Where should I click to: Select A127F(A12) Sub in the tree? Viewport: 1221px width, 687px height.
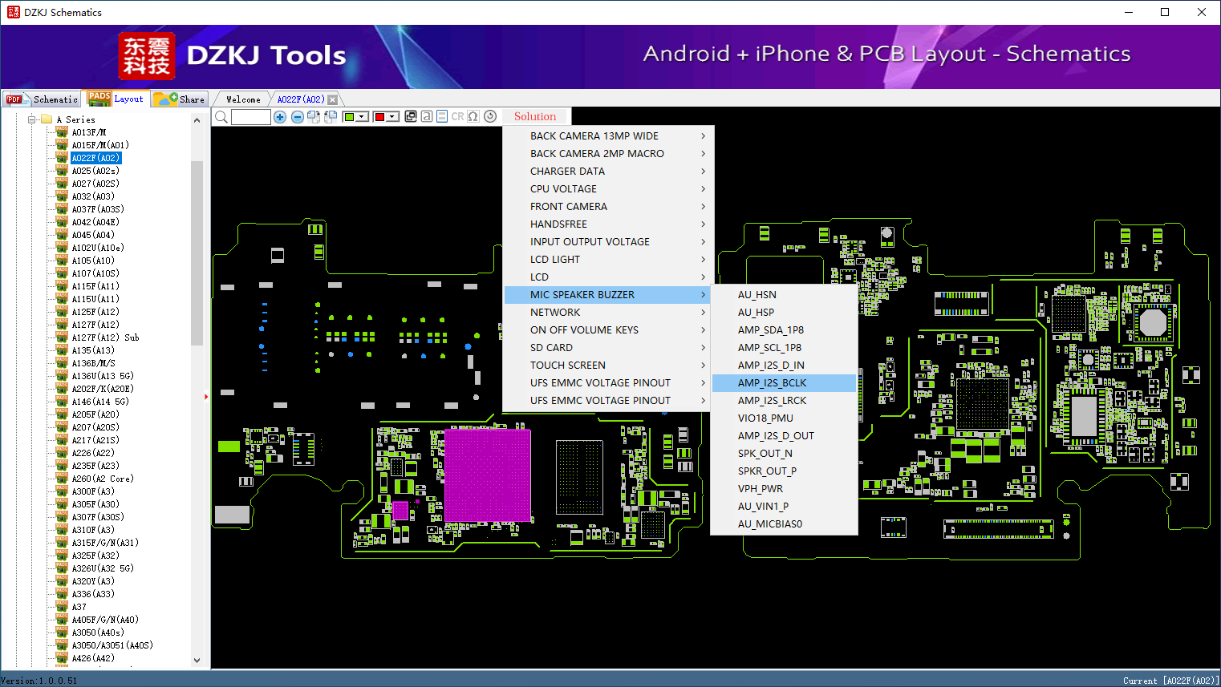click(105, 337)
